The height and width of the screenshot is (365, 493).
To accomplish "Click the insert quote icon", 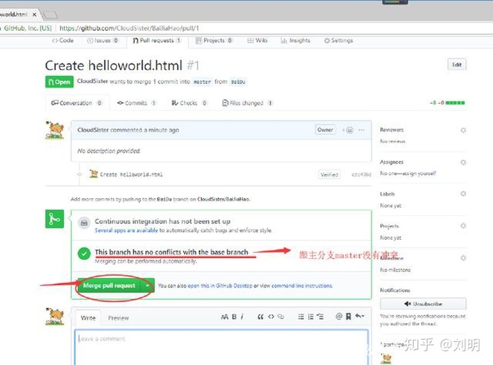I will coord(260,316).
